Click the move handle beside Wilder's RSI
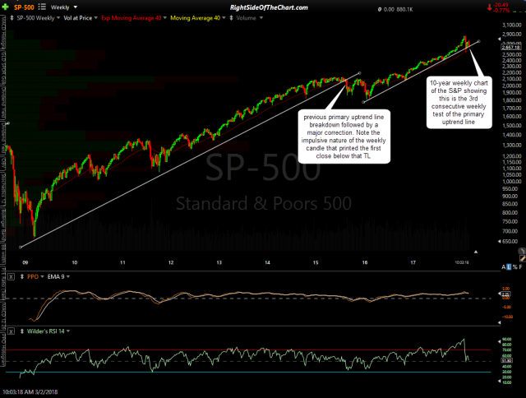 [22, 331]
